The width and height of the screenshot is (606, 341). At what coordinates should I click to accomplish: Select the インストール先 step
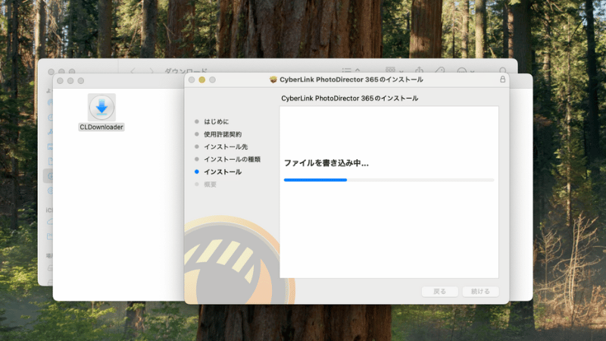pyautogui.click(x=226, y=146)
